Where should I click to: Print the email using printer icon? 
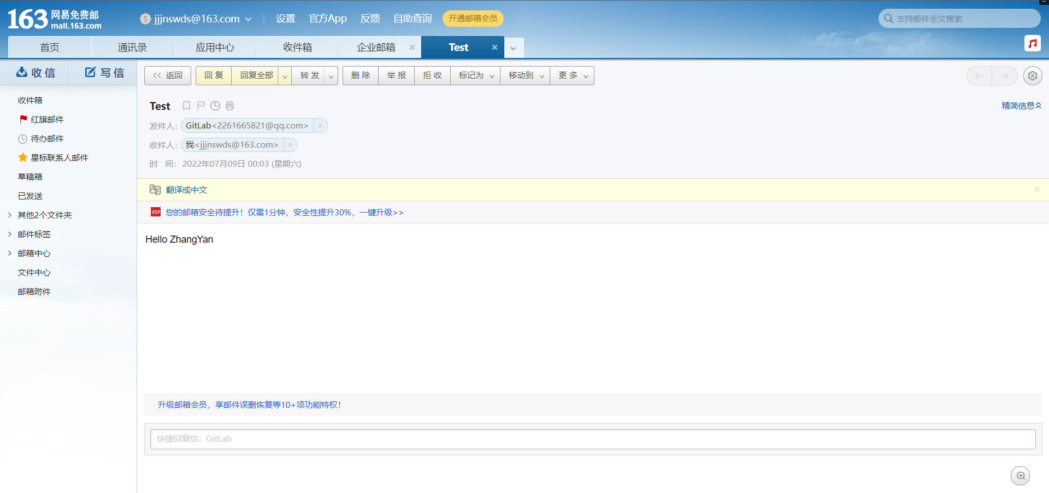point(230,105)
